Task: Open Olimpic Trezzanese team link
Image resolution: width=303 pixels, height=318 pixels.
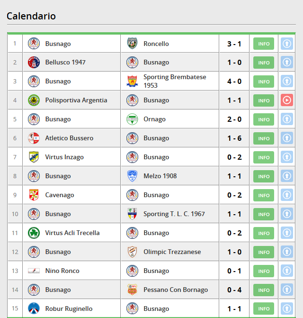Action: (172, 252)
